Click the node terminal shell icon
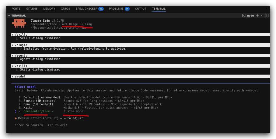Viewport: 276px width, 139px height. [x=244, y=16]
